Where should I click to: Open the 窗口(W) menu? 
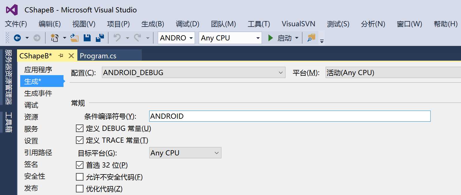[x=409, y=24]
